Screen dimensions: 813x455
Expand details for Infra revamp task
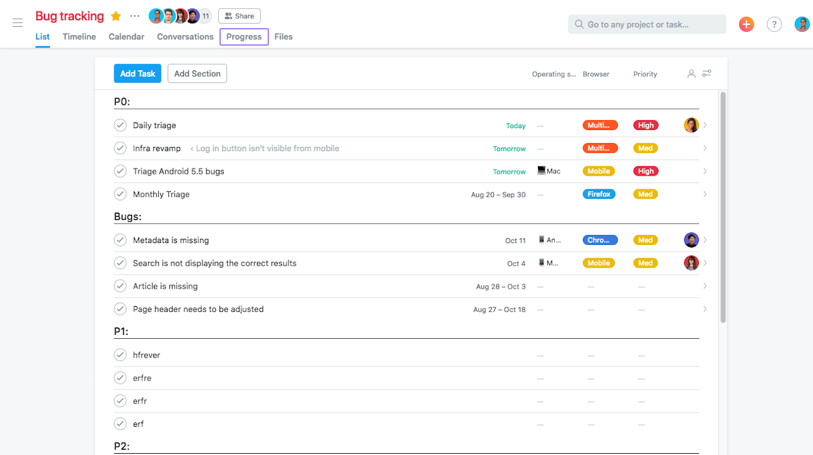(705, 149)
